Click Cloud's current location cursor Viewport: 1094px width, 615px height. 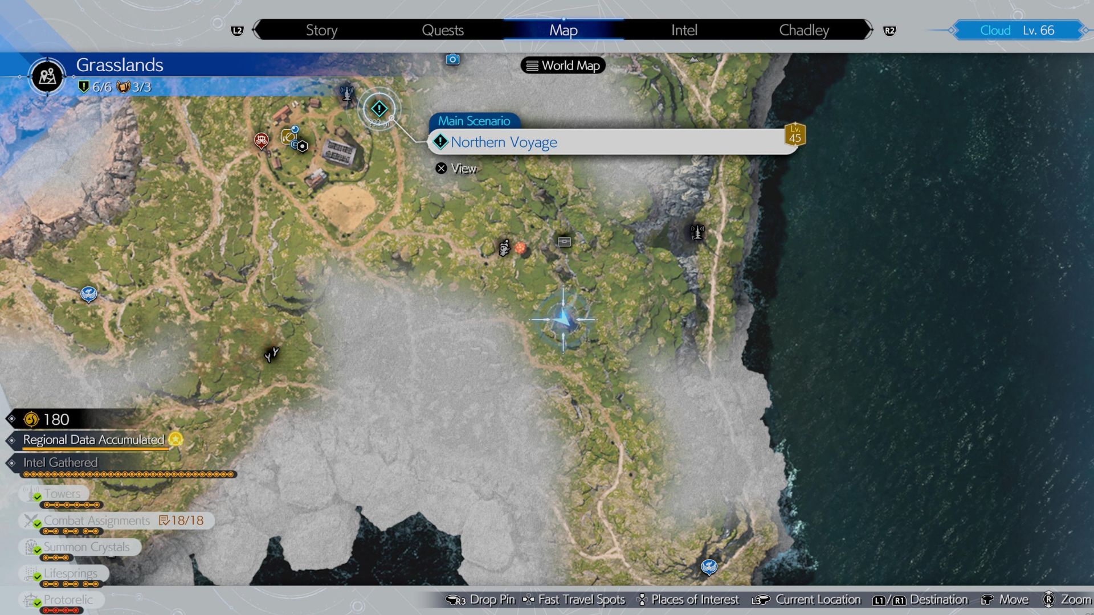click(x=563, y=319)
